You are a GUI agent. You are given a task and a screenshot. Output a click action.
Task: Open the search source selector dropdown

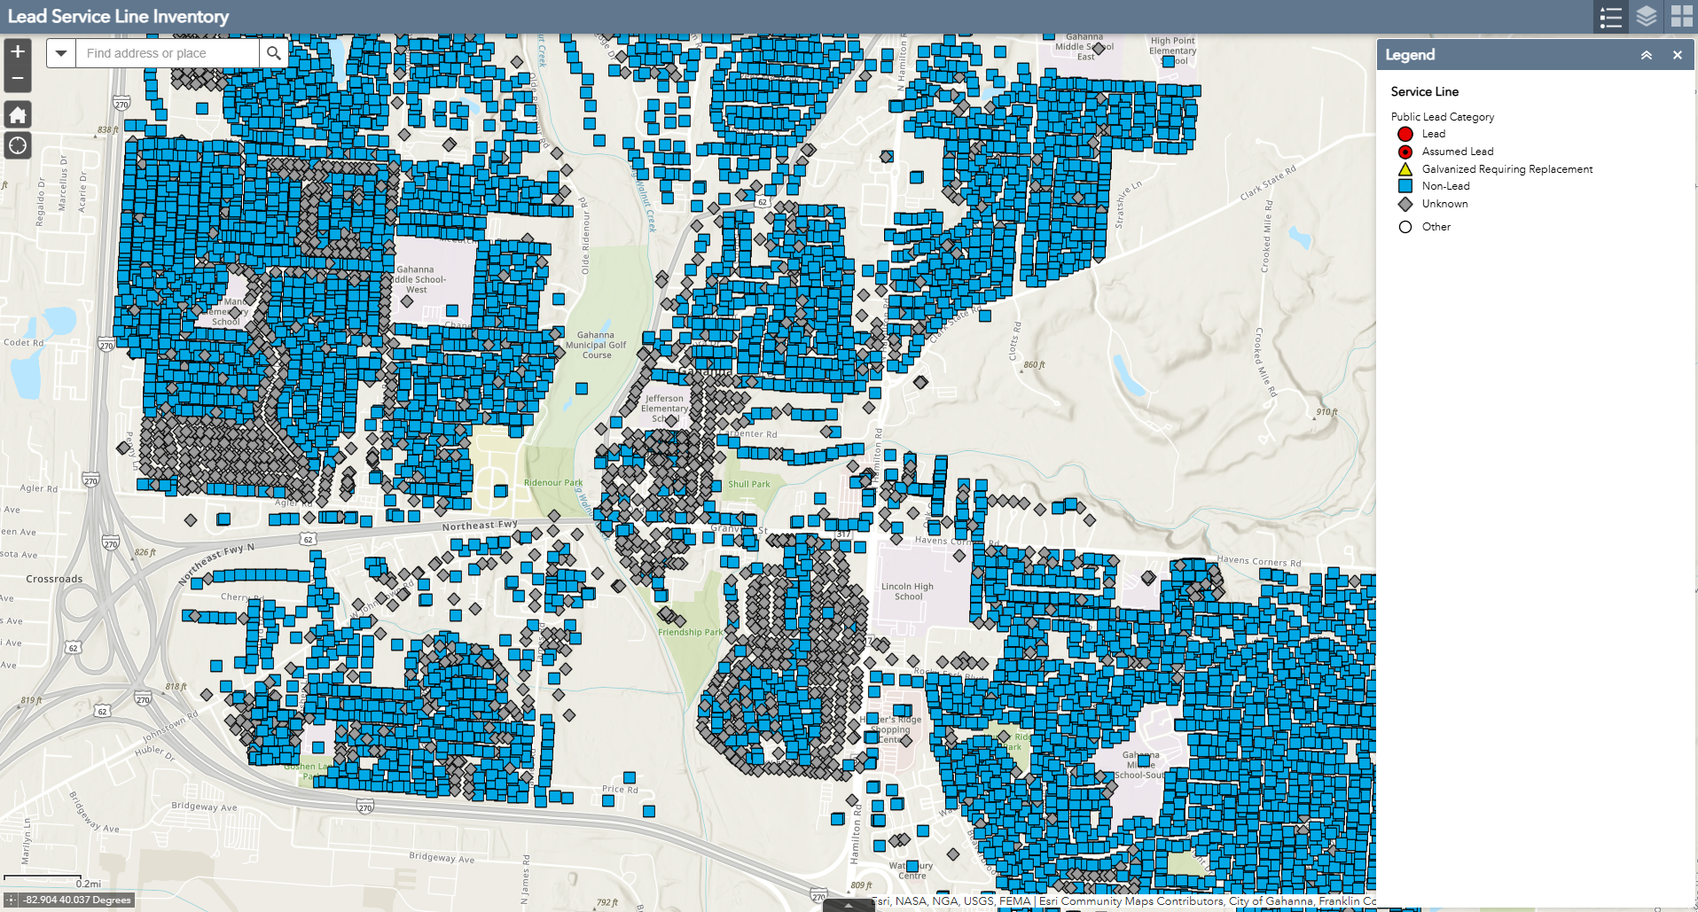click(x=60, y=53)
